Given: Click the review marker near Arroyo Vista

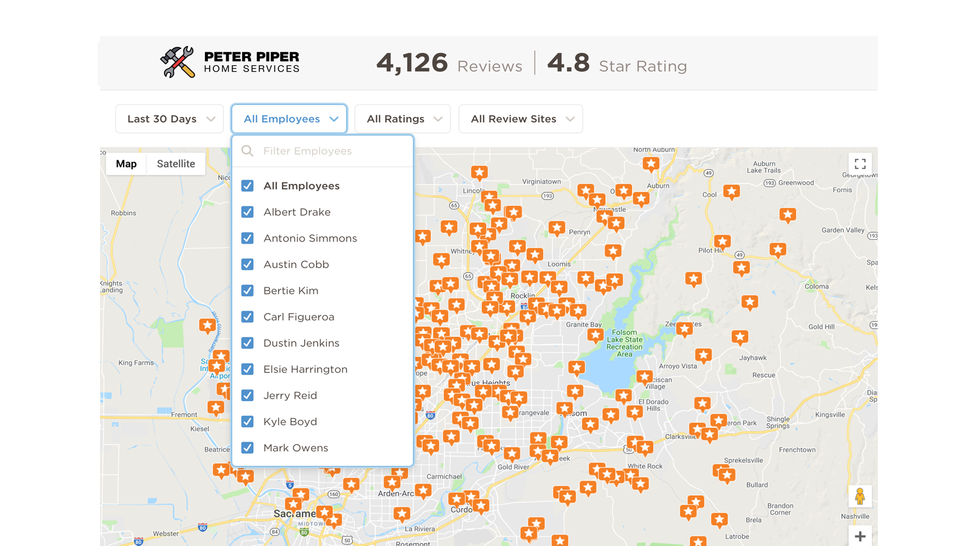Looking at the screenshot, I should (703, 355).
